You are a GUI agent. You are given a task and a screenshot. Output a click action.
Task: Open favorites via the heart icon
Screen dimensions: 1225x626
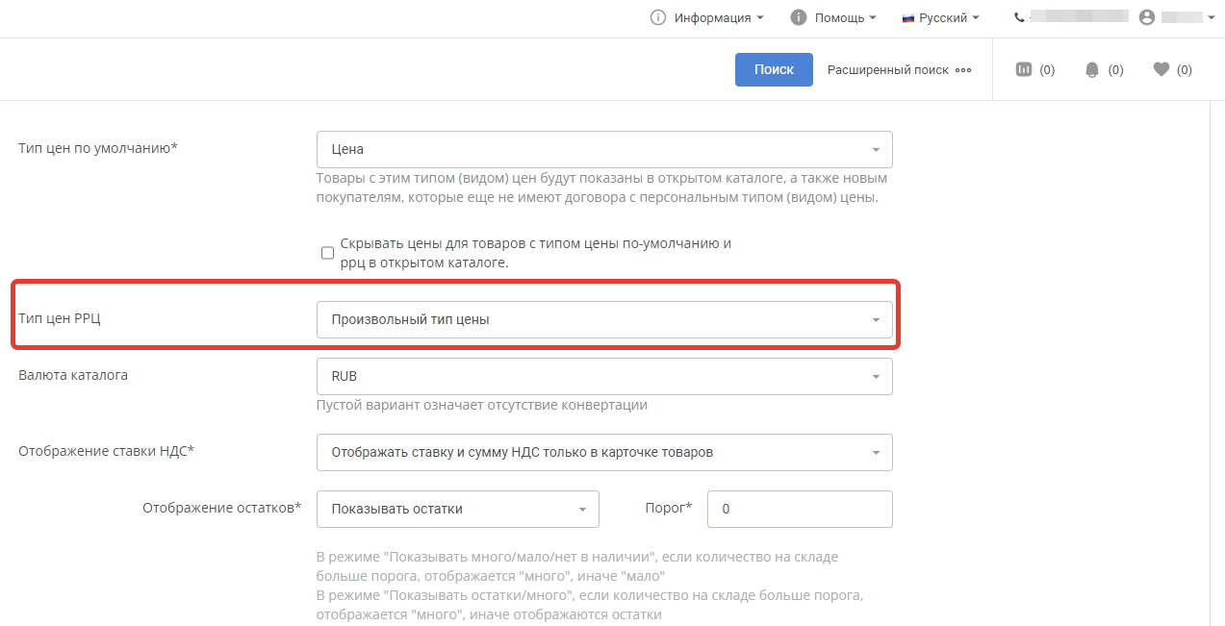1161,69
